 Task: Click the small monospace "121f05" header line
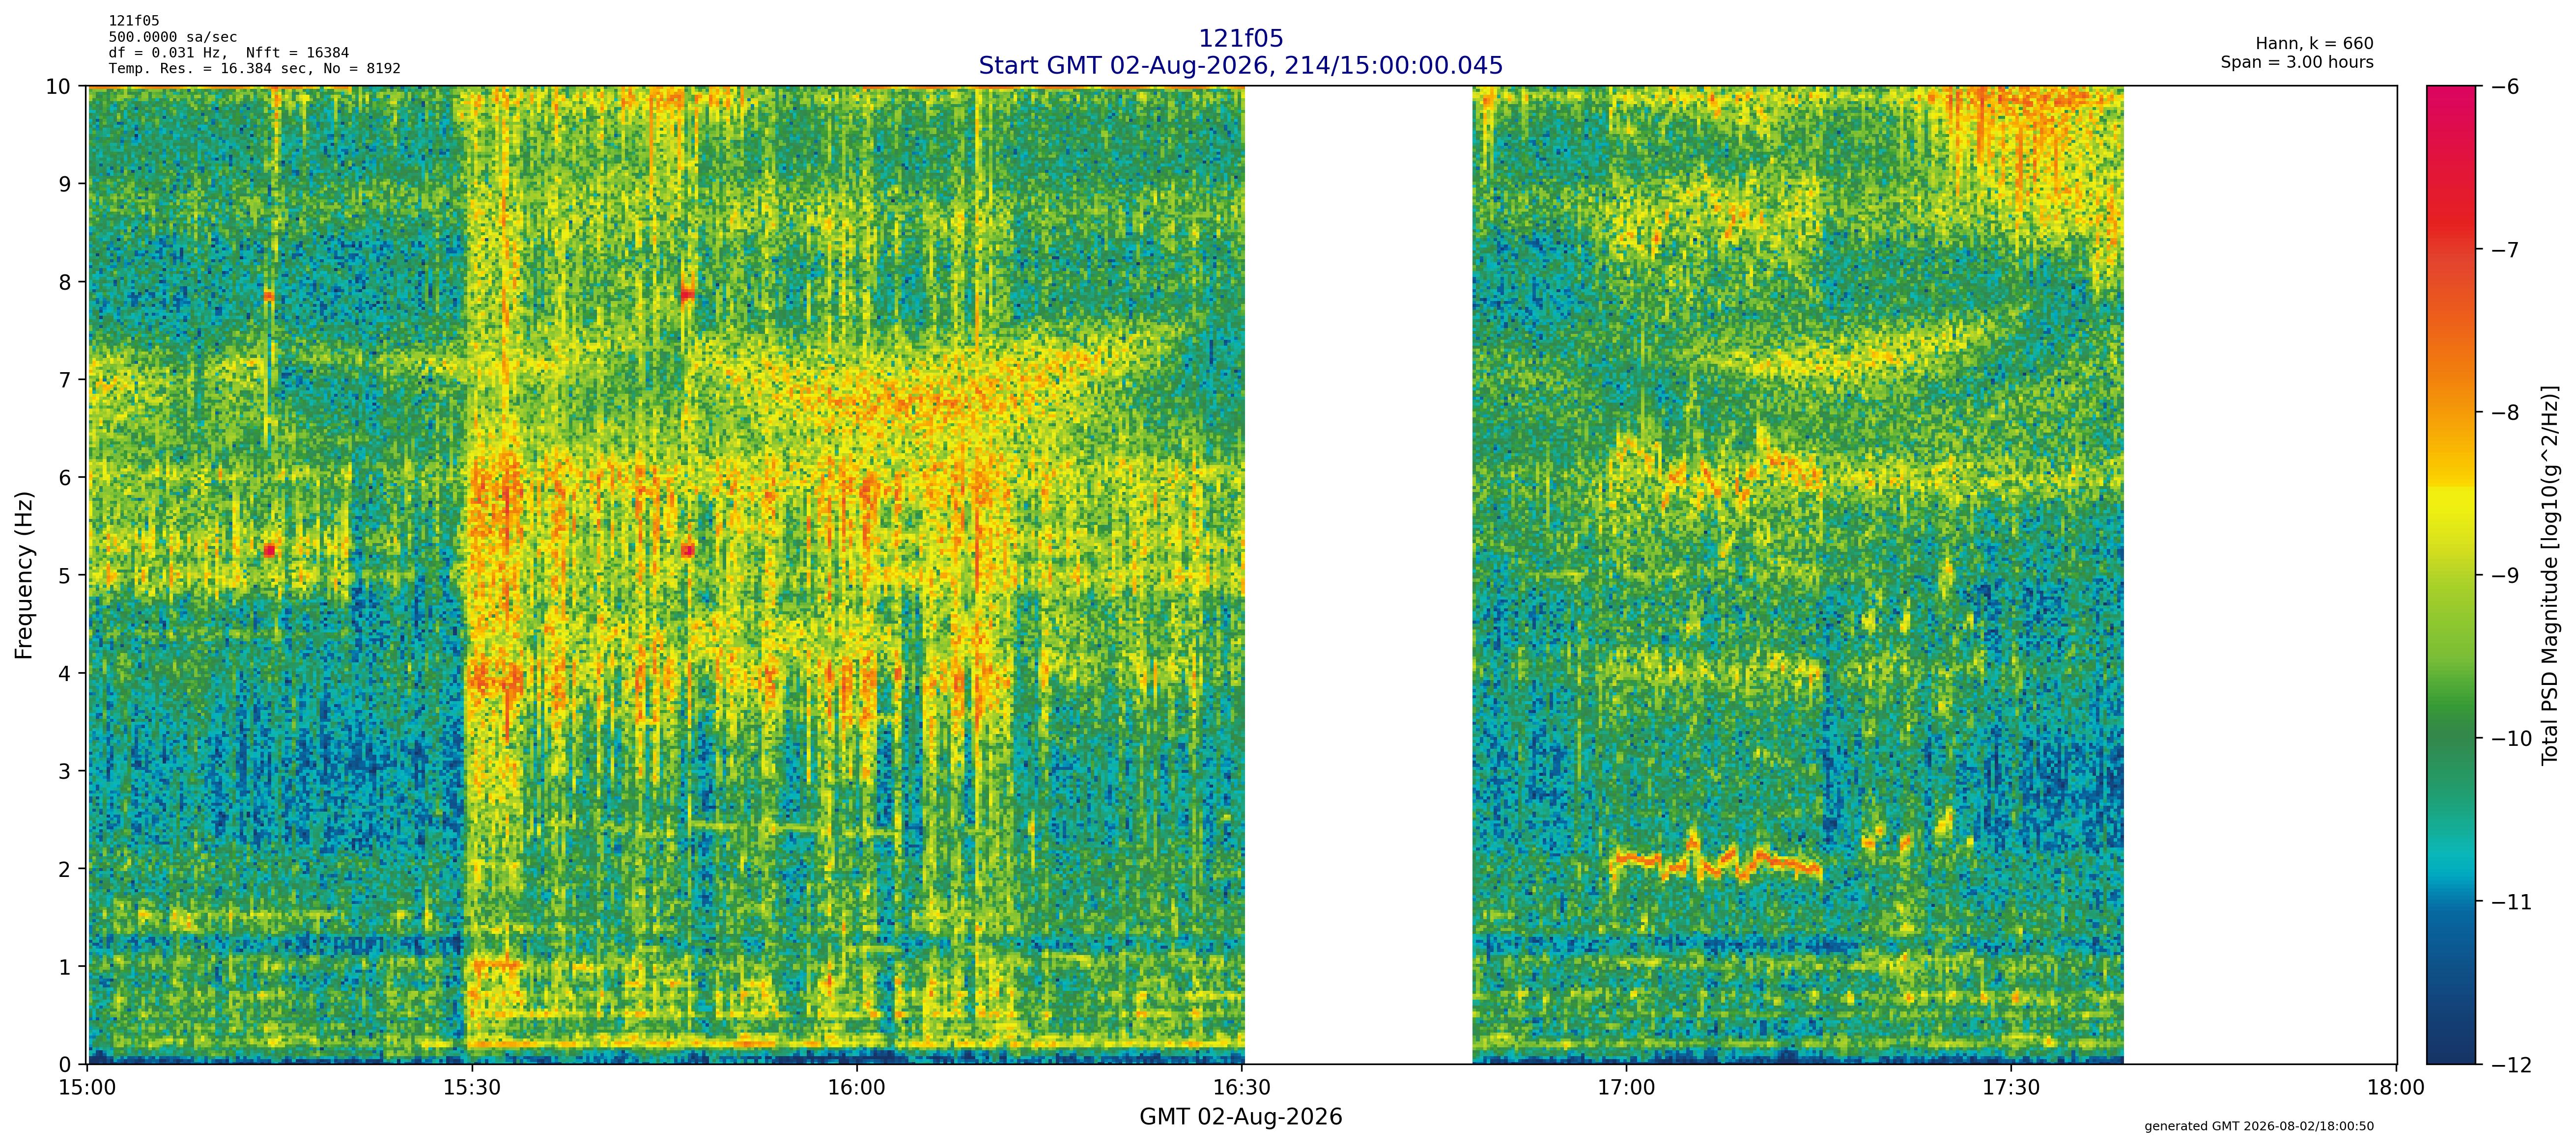134,21
